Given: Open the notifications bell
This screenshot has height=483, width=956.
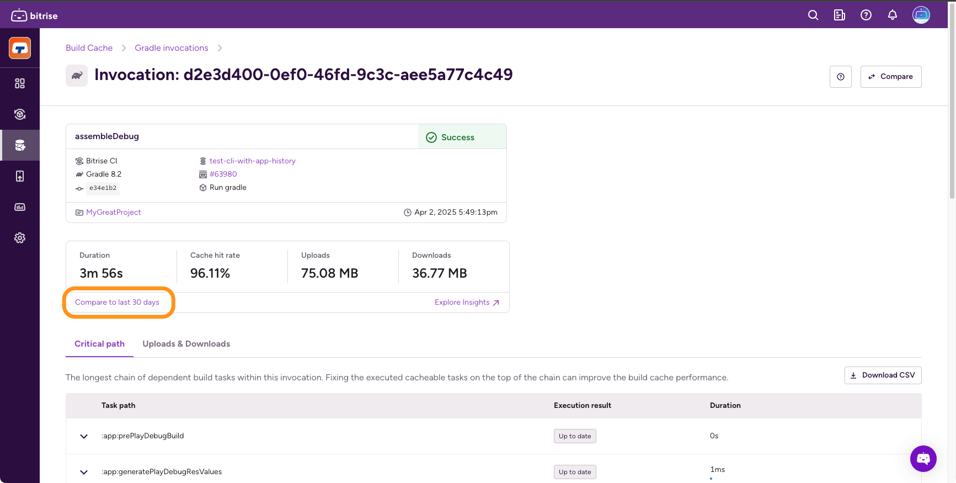Looking at the screenshot, I should [892, 15].
